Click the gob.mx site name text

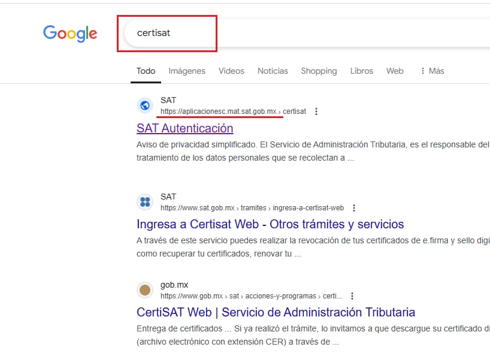174,285
